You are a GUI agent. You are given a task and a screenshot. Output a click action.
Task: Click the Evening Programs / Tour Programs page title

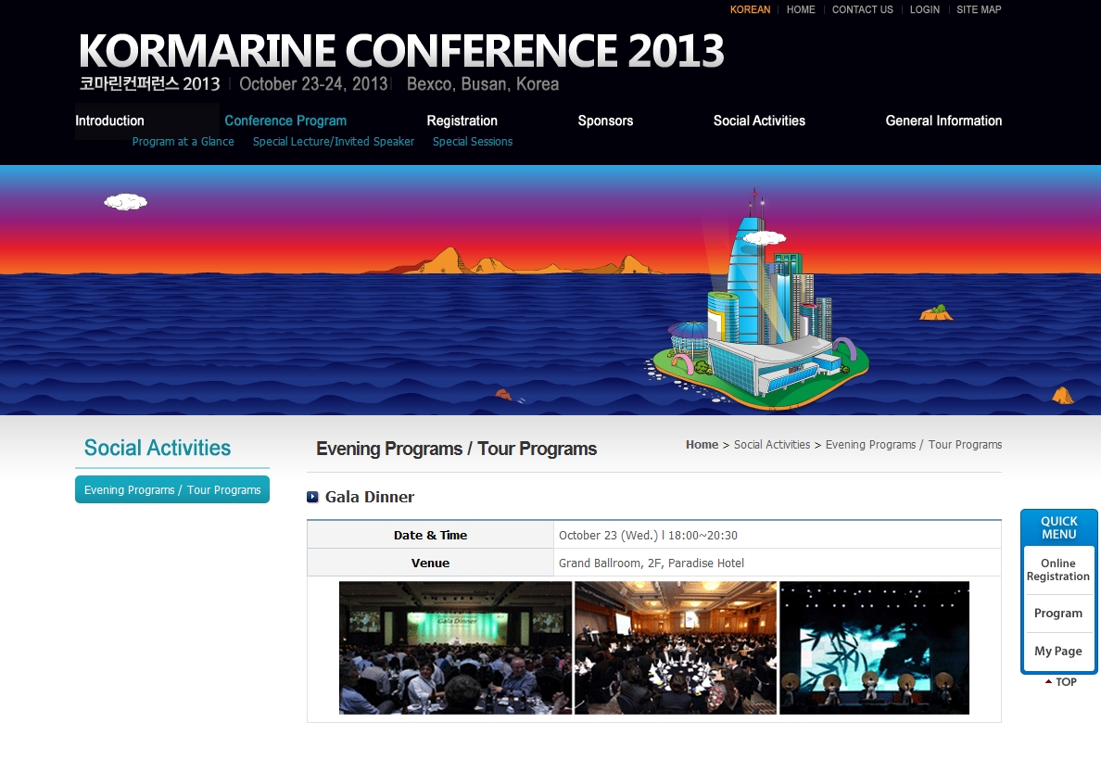456,449
